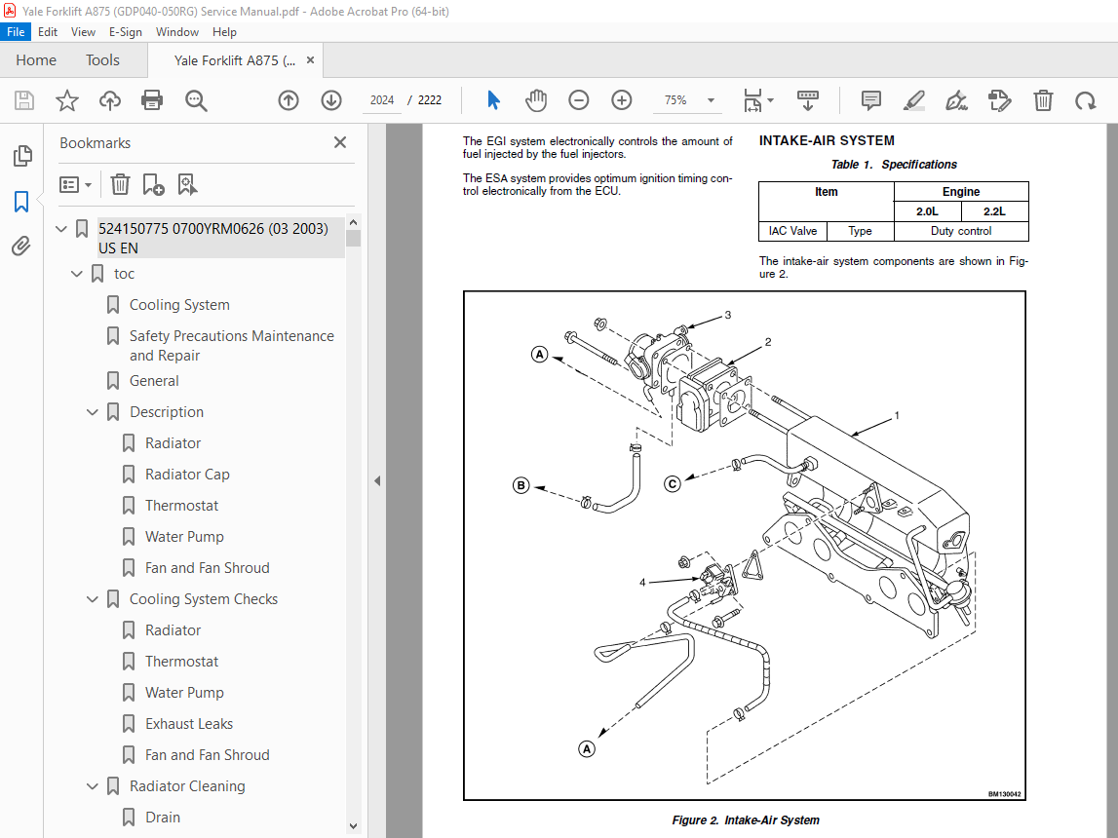Open Safety Precautions Maintenance and Repair bookmark
The width and height of the screenshot is (1118, 838).
click(x=232, y=346)
